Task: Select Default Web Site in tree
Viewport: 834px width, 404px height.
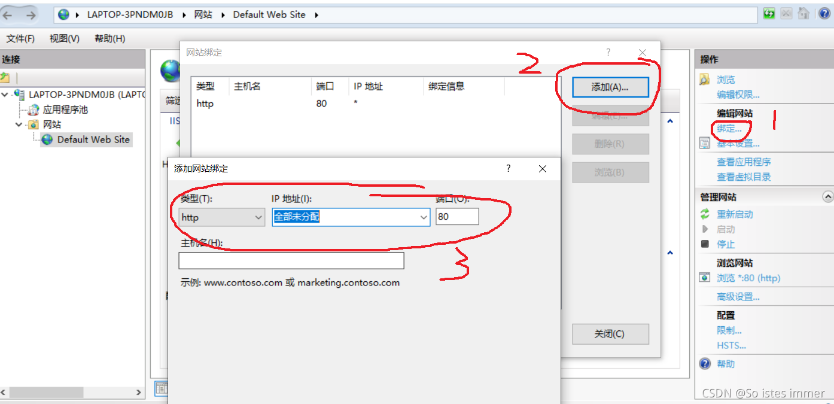Action: click(x=93, y=139)
